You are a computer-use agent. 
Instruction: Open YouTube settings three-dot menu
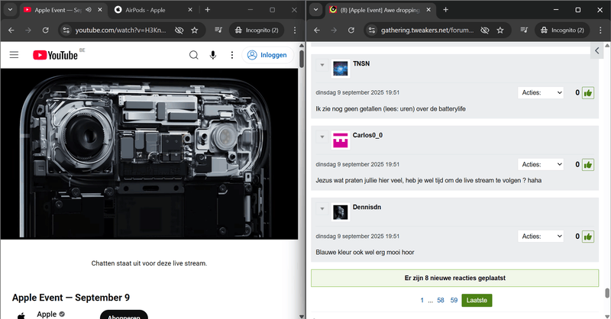[232, 55]
